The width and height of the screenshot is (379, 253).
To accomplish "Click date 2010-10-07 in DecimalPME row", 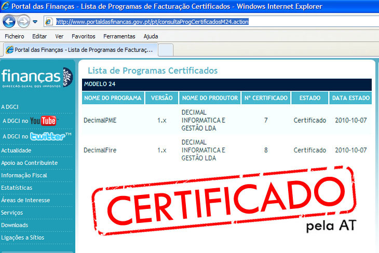I will (351, 120).
